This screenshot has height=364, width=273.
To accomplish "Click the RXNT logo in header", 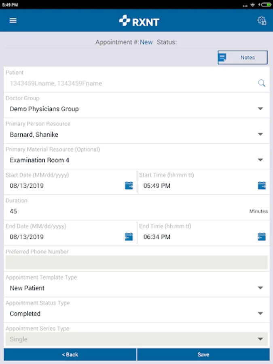I will click(x=139, y=21).
